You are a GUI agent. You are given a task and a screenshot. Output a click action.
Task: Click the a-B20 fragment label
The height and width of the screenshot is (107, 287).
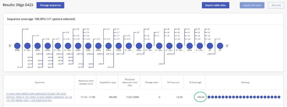click(x=210, y=54)
